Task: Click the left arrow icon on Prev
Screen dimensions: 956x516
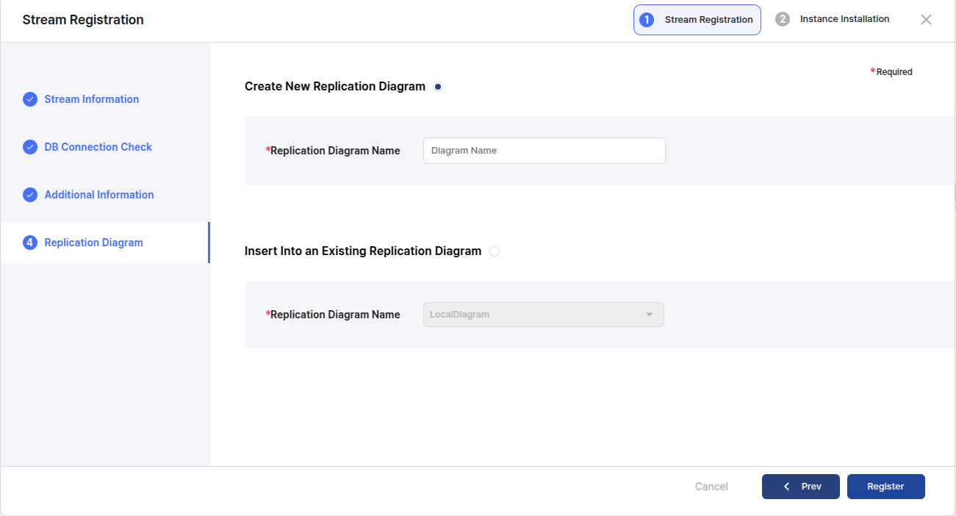Action: (787, 487)
